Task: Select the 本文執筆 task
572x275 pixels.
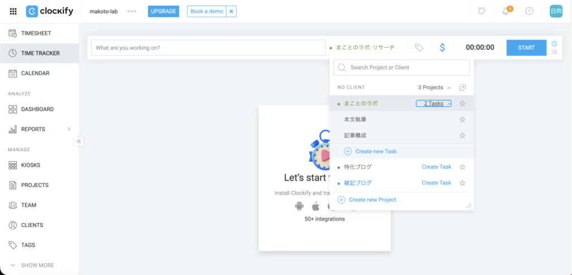Action: point(355,119)
